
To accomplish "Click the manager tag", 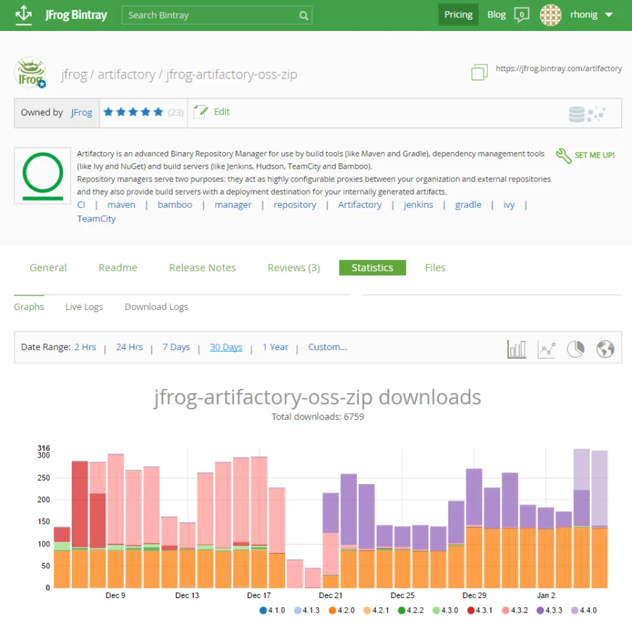I will pyautogui.click(x=233, y=204).
